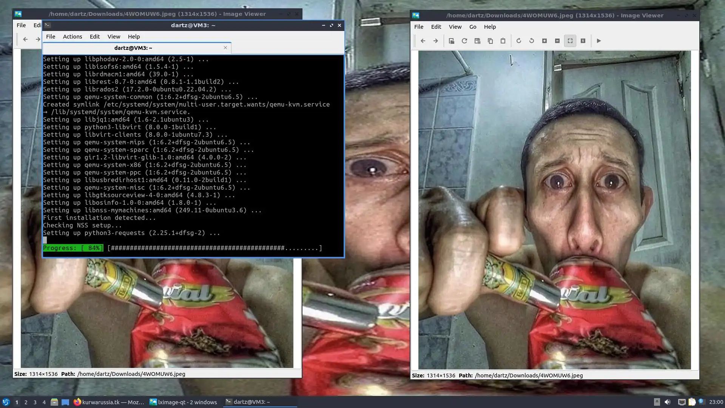725x408 pixels.
Task: Switch to the lximage-qt taskbar group
Action: (184, 402)
